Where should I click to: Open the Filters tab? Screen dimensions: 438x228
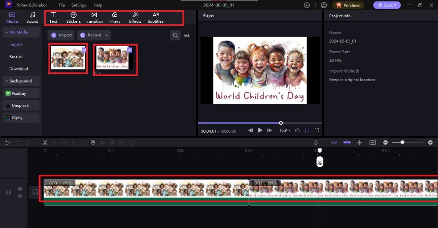(x=115, y=18)
